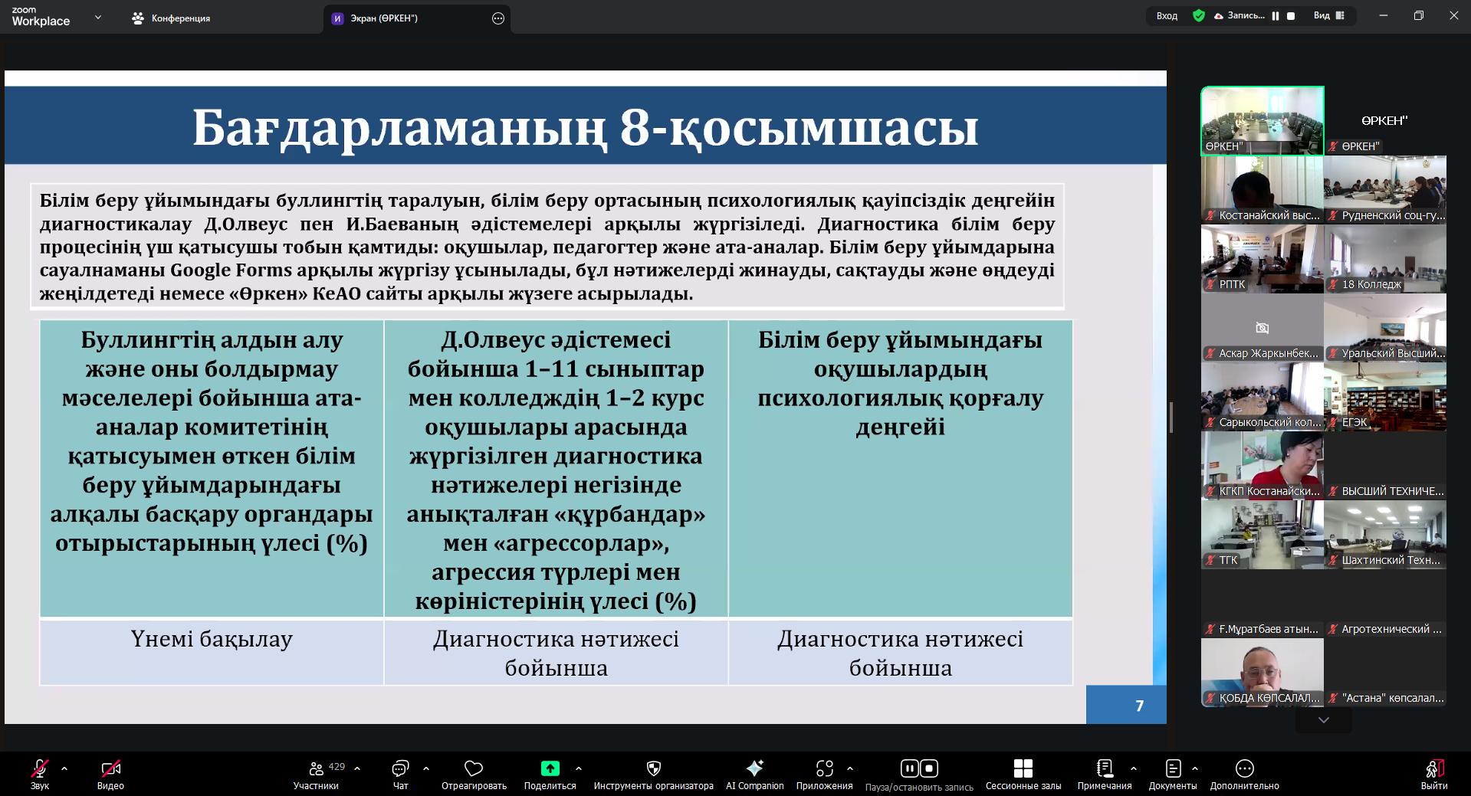This screenshot has height=796, width=1471.
Task: Unmute microphone with Звук button
Action: tap(40, 768)
